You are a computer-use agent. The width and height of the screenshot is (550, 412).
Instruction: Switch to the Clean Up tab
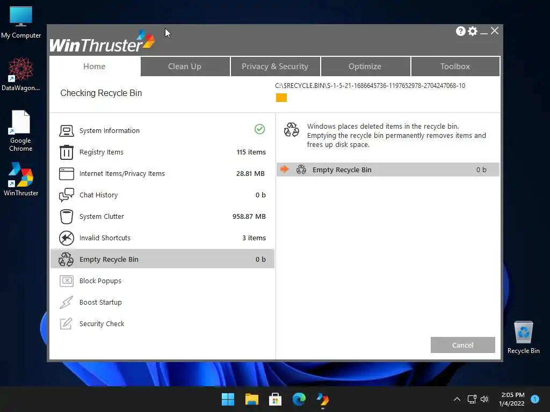tap(185, 66)
